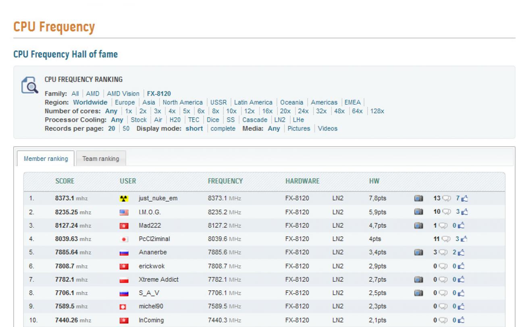Open camera picture icon for just_nuke_em

point(419,198)
